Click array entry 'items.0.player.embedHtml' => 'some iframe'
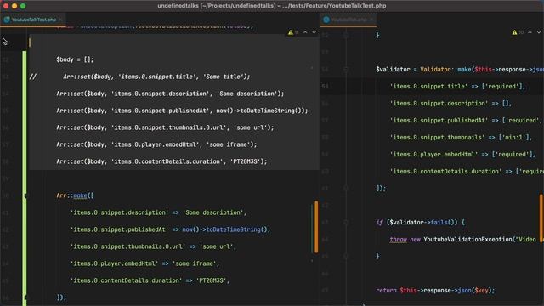This screenshot has width=544, height=306. click(144, 263)
